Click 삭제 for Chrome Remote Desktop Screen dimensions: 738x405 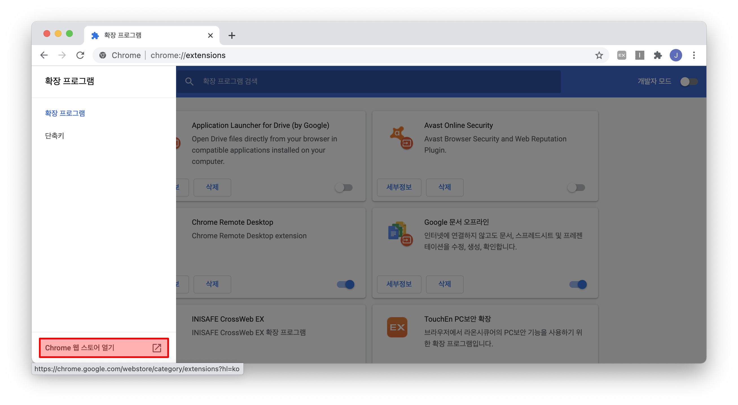click(x=212, y=284)
